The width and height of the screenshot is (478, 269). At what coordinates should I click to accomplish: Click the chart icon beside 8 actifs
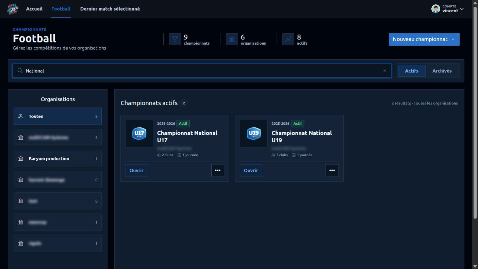point(288,39)
